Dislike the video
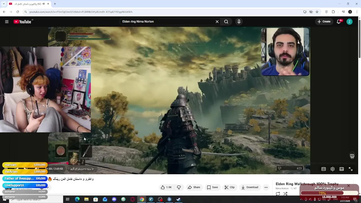Viewport: 361px width, 203px height. [x=179, y=187]
